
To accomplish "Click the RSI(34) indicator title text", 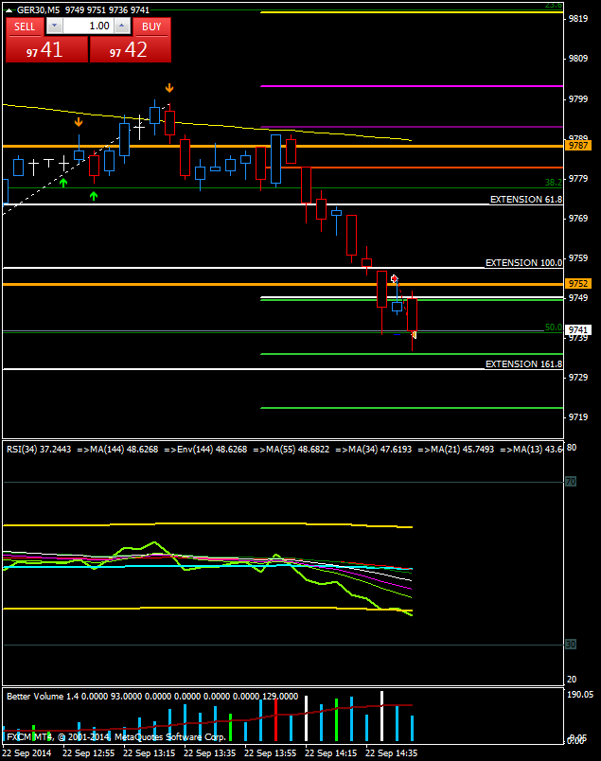I will pos(38,449).
